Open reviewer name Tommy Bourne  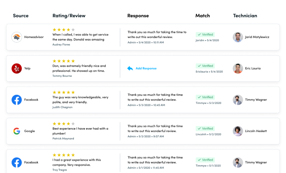coord(62,76)
